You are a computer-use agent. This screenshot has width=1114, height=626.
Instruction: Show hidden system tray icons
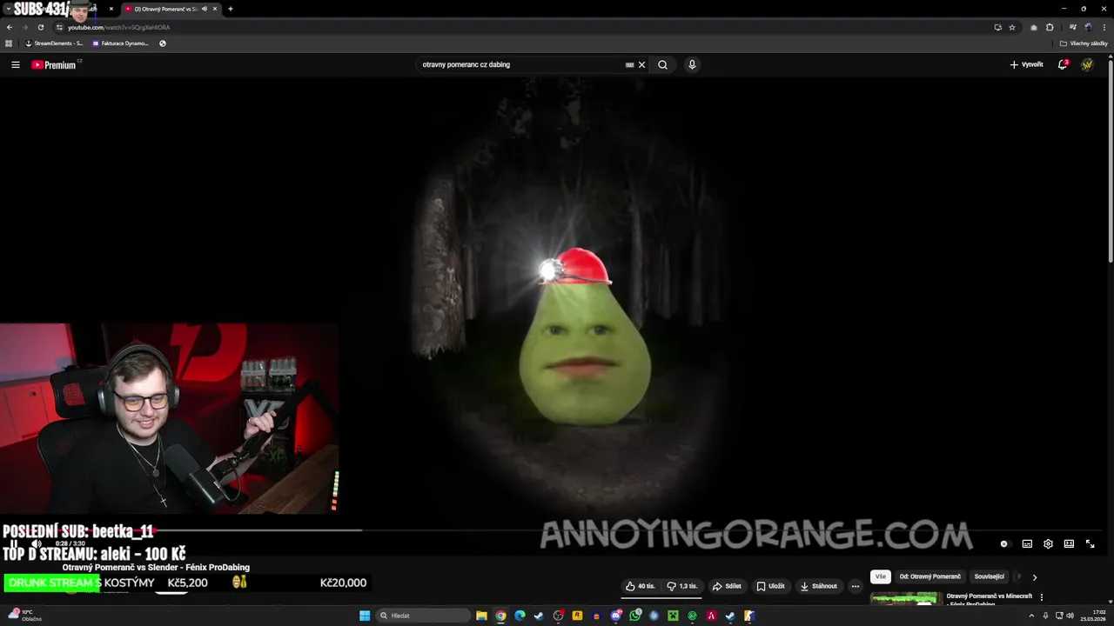pos(1032,616)
